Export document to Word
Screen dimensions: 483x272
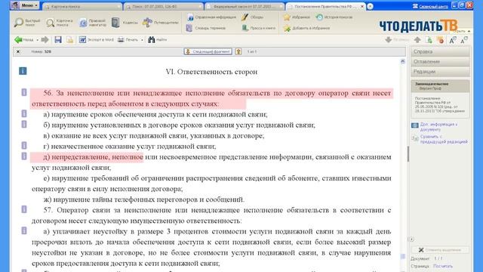(96, 40)
